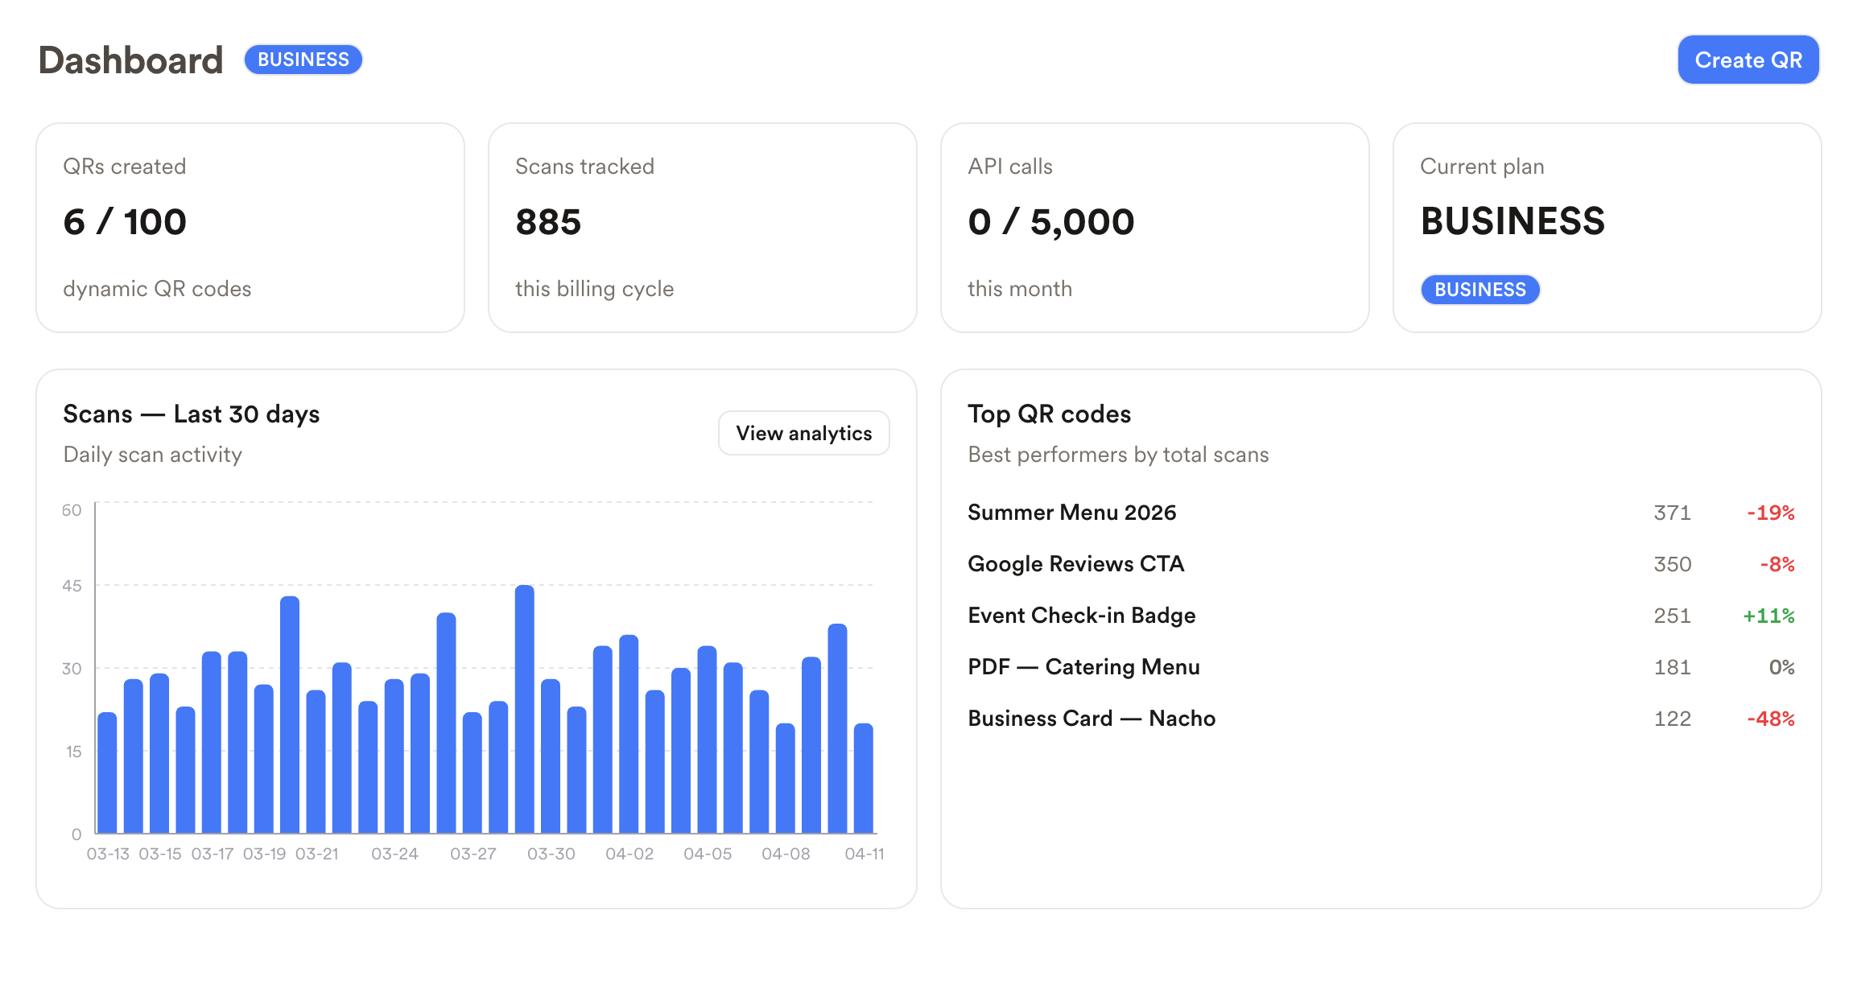Open View analytics
Viewport: 1853px width, 993px height.
pos(803,433)
